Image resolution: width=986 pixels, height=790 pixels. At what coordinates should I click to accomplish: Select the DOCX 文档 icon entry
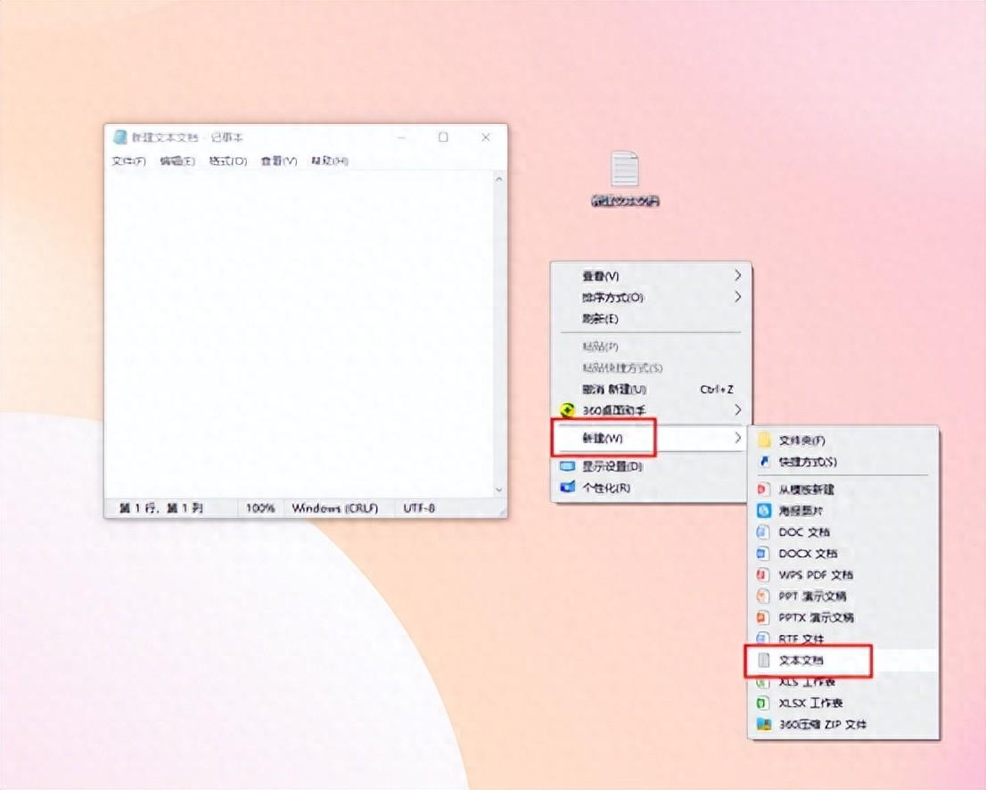click(763, 554)
